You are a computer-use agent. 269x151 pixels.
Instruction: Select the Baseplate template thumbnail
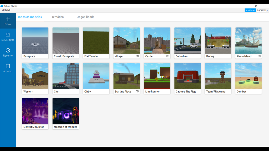click(35, 41)
